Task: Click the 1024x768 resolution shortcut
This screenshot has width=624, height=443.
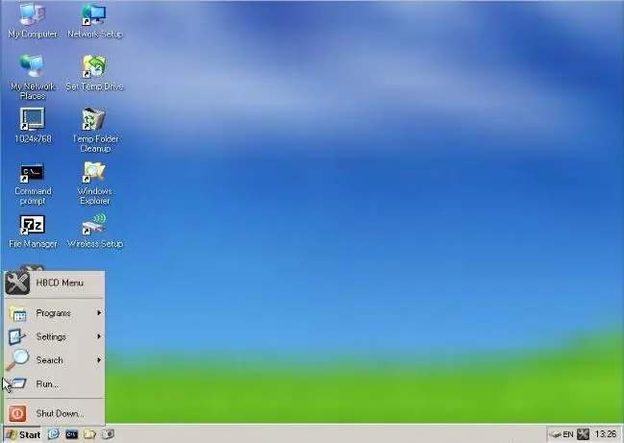Action: coord(33,125)
